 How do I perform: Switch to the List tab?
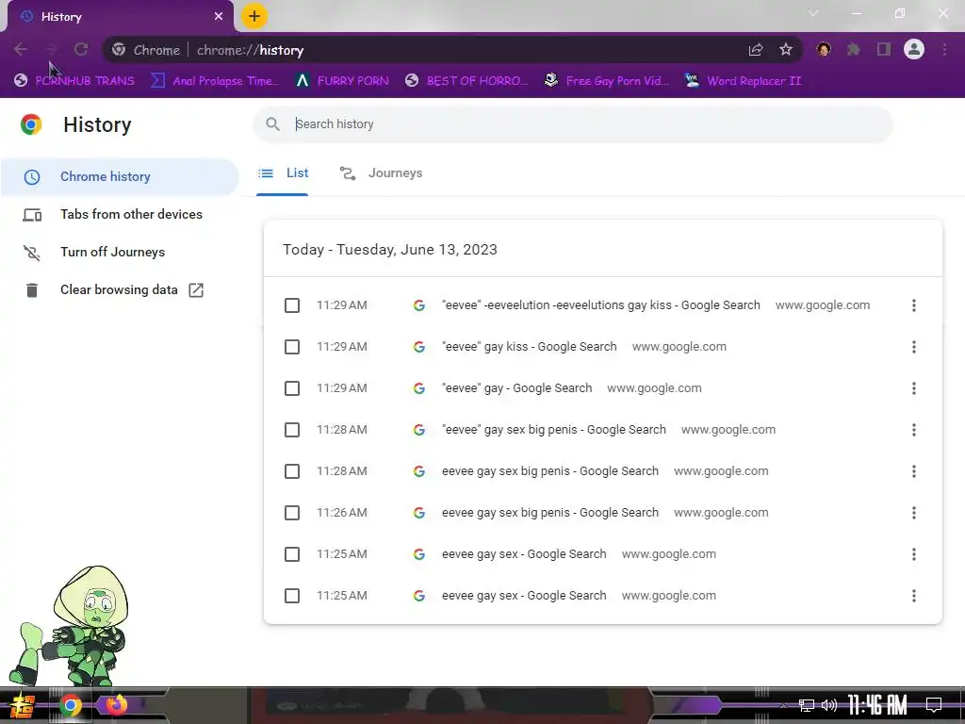pos(283,173)
